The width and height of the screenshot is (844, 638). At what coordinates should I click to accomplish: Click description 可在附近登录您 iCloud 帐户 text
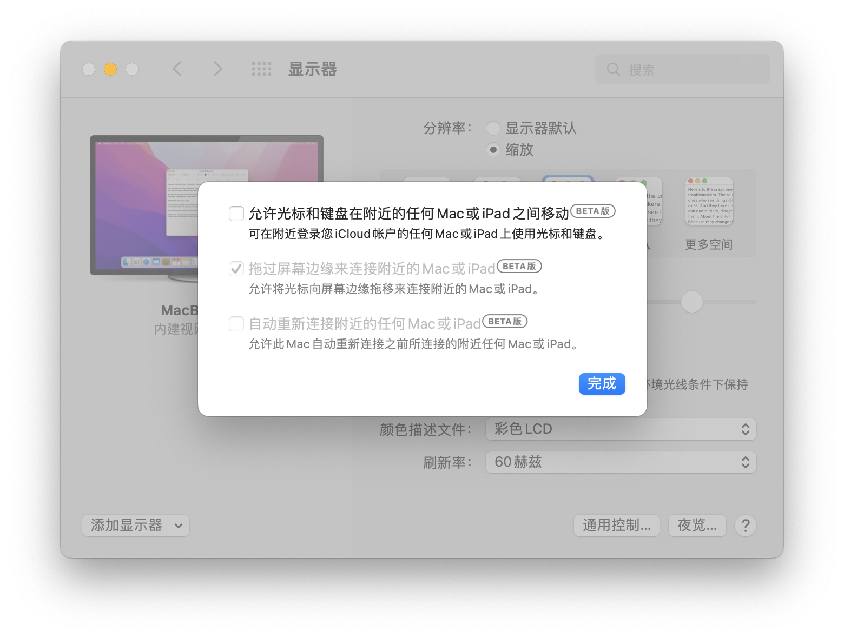coord(426,234)
